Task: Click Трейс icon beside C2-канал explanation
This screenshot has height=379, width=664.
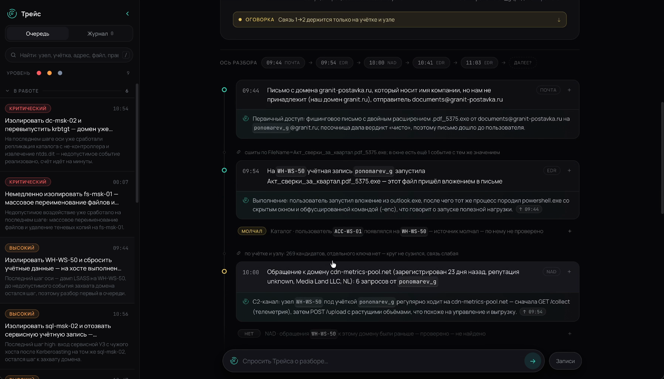Action: [245, 301]
